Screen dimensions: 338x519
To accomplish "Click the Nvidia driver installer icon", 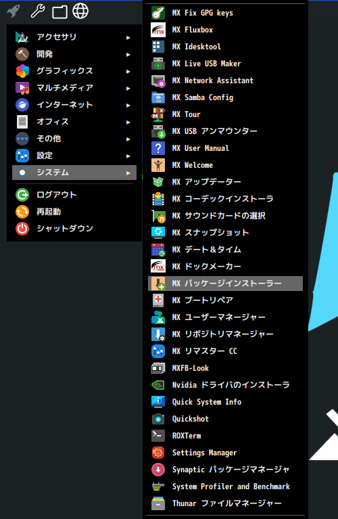I will [158, 385].
